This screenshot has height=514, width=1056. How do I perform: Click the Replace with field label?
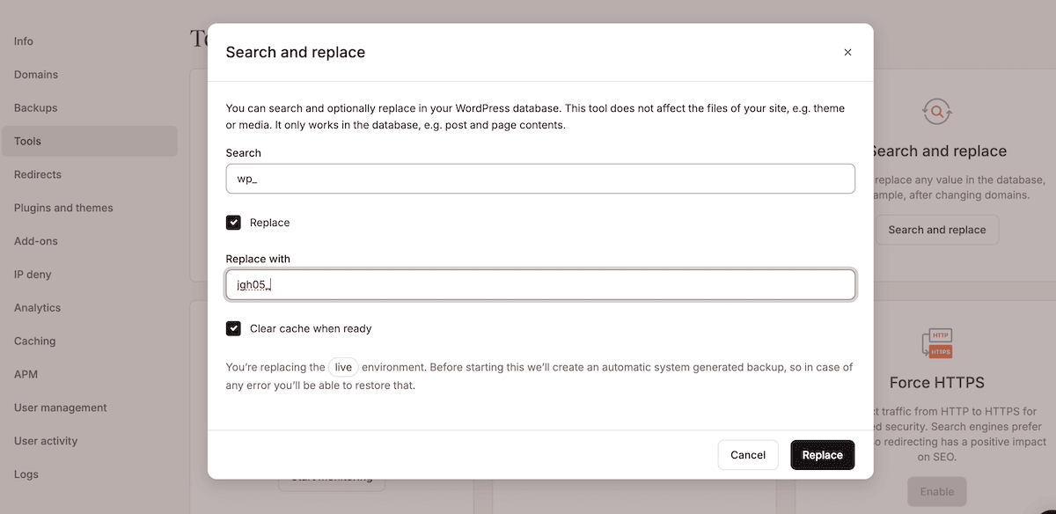258,259
